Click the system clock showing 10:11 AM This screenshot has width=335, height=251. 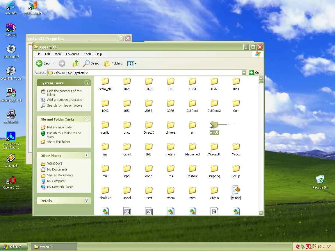[324, 247]
